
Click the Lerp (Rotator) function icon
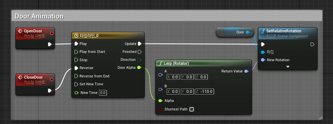[161, 63]
